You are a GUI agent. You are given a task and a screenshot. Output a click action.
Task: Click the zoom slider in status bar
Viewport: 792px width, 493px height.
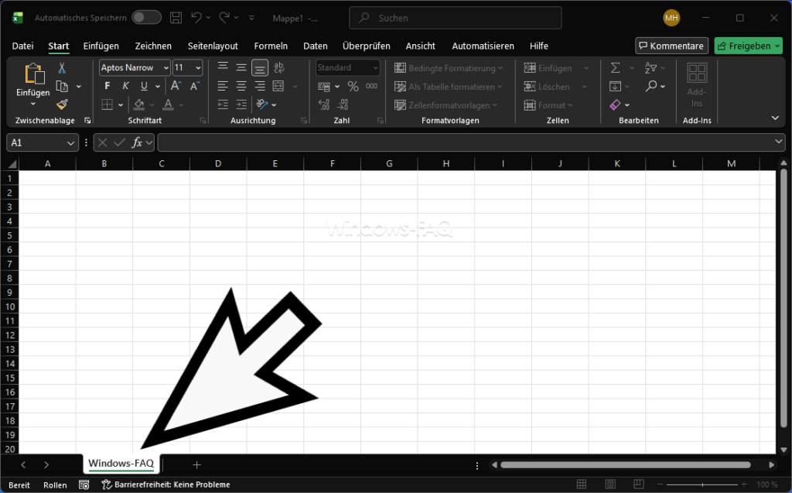pyautogui.click(x=702, y=484)
